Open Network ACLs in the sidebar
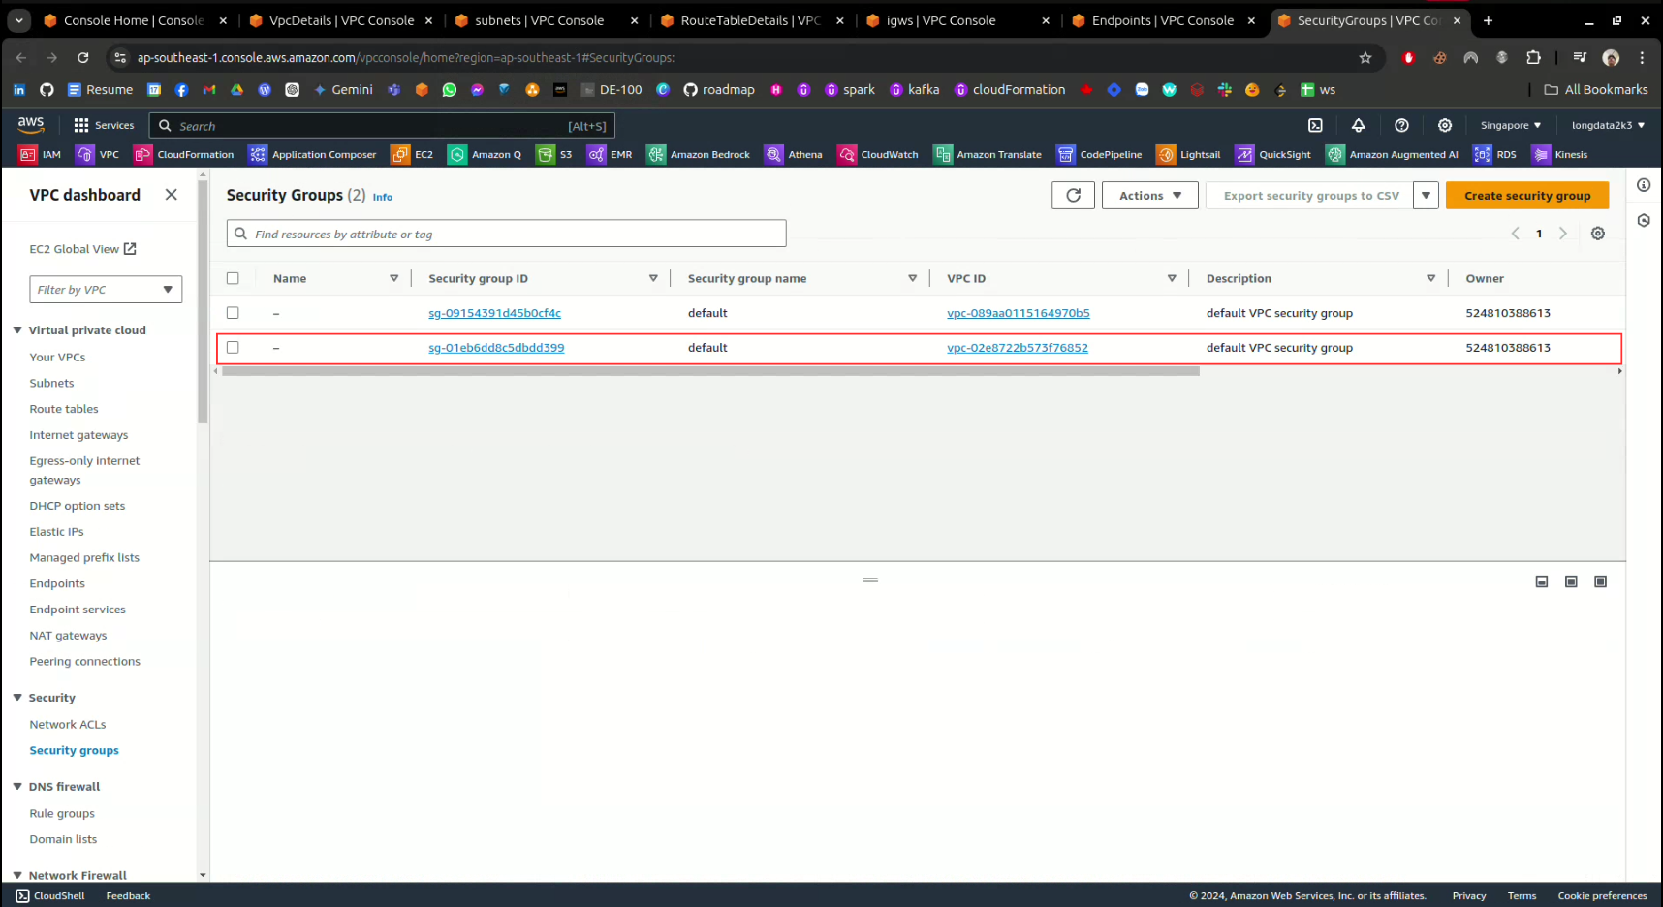 pyautogui.click(x=68, y=724)
